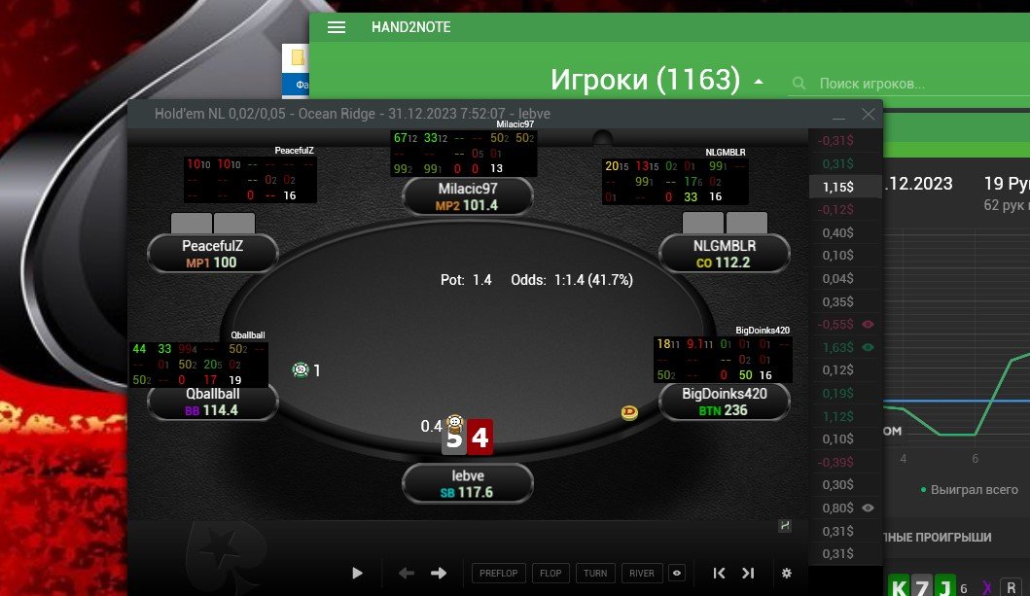The image size is (1030, 596).
Task: Open replayer settings gear
Action: tap(787, 573)
